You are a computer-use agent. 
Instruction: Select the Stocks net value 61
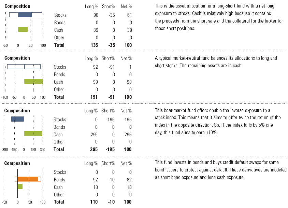click(x=129, y=15)
